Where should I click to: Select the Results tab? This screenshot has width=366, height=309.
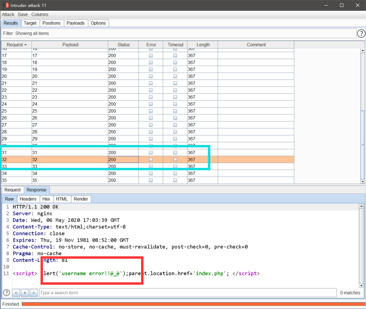click(11, 23)
